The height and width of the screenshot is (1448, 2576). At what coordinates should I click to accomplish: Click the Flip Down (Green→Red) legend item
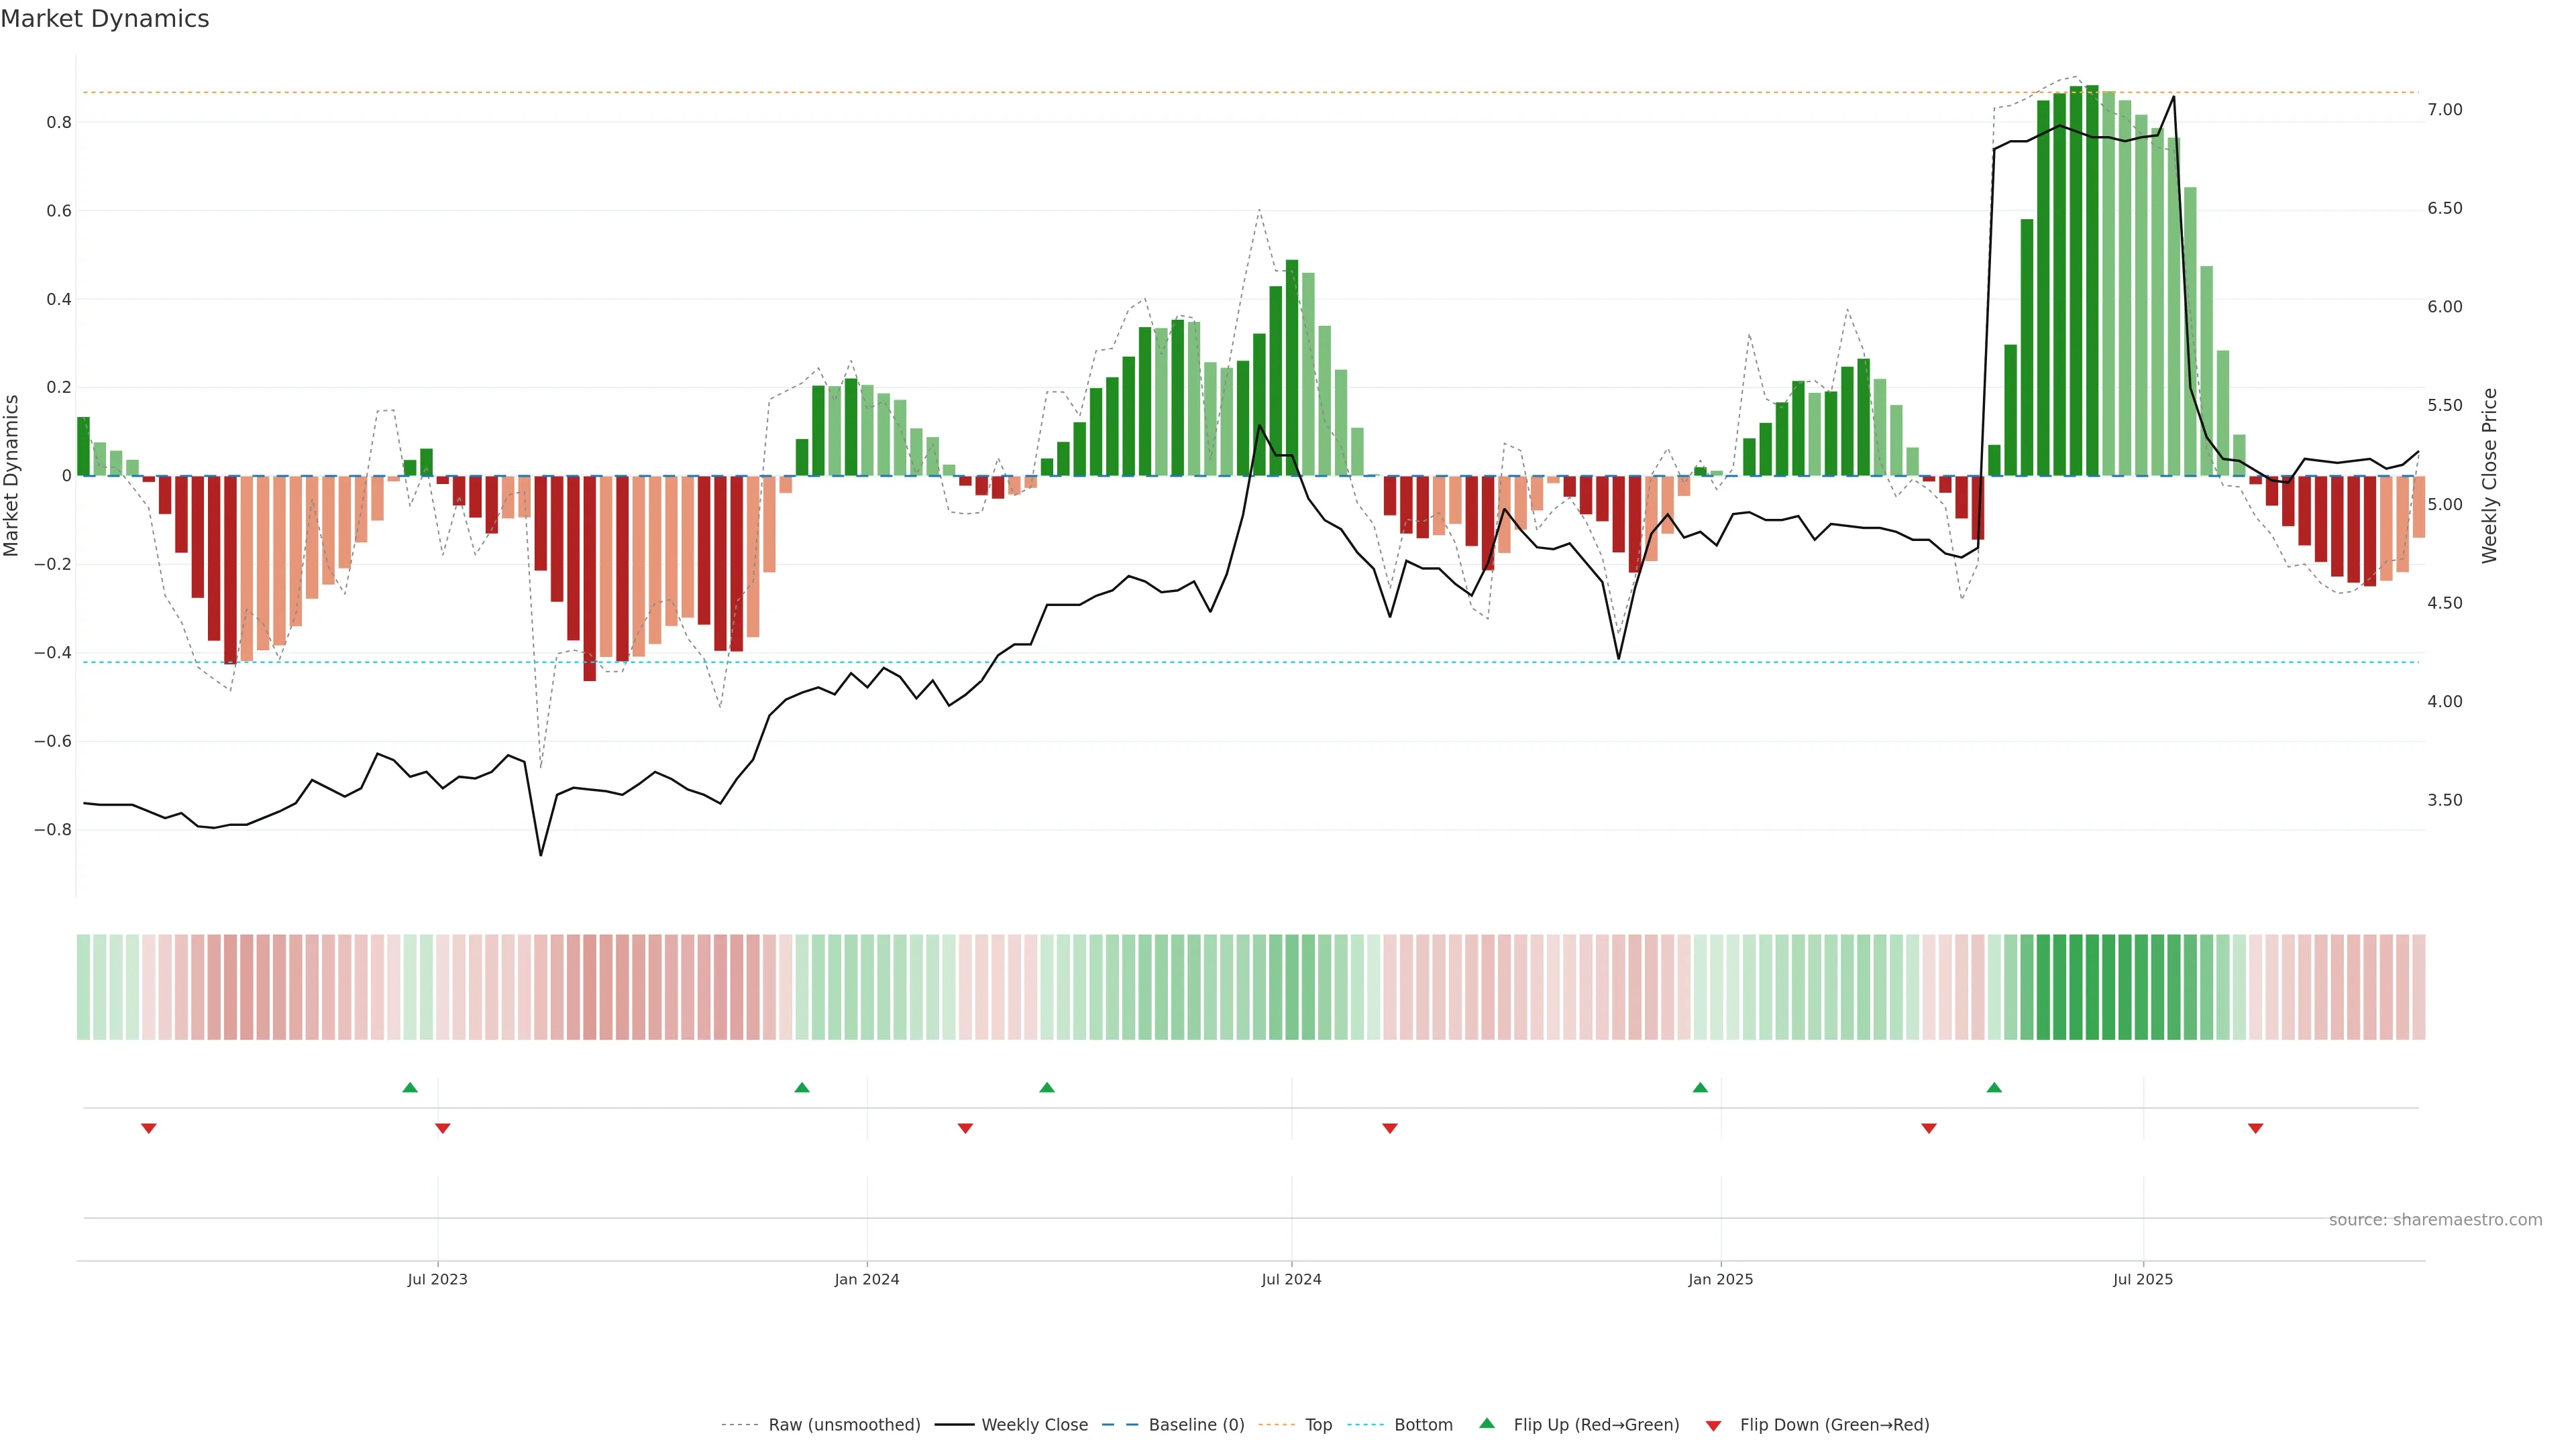coord(1834,1425)
